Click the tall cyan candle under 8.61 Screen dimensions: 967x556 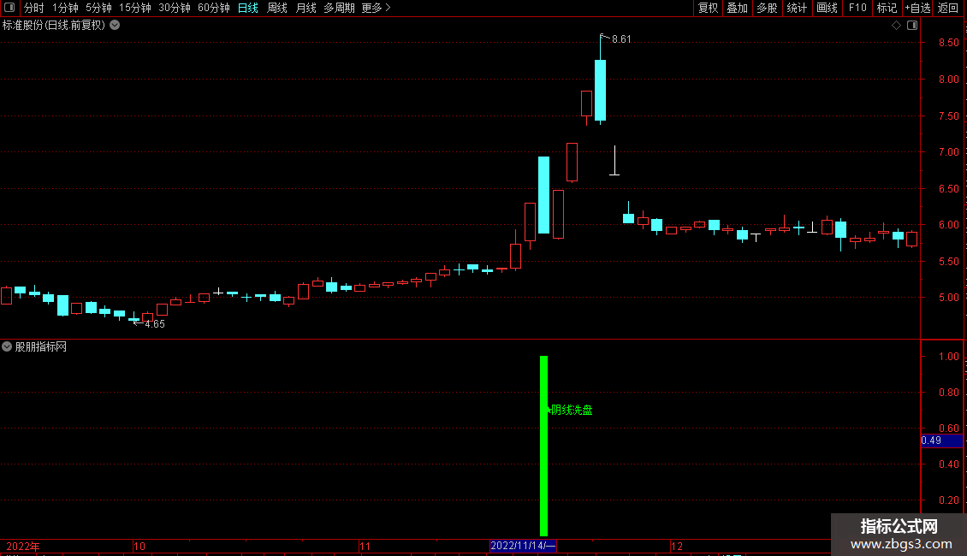600,90
